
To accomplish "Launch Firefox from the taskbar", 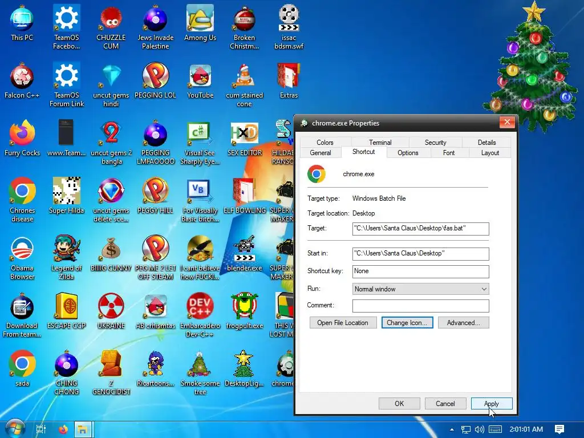I will click(63, 429).
